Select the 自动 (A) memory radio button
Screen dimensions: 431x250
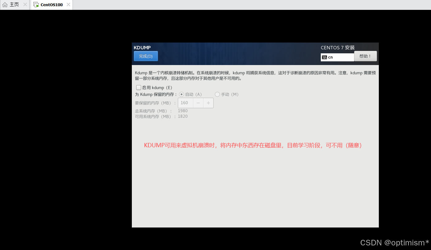(x=182, y=94)
